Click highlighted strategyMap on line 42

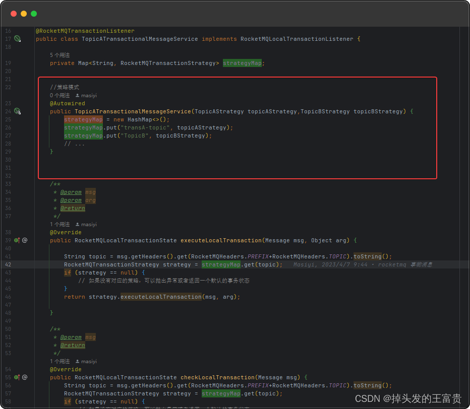(221, 264)
